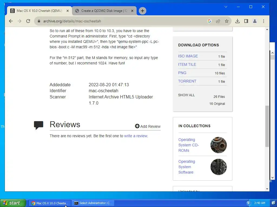Image resolution: width=277 pixels, height=207 pixels.
Task: Reload the archive.org page
Action: pos(28,21)
